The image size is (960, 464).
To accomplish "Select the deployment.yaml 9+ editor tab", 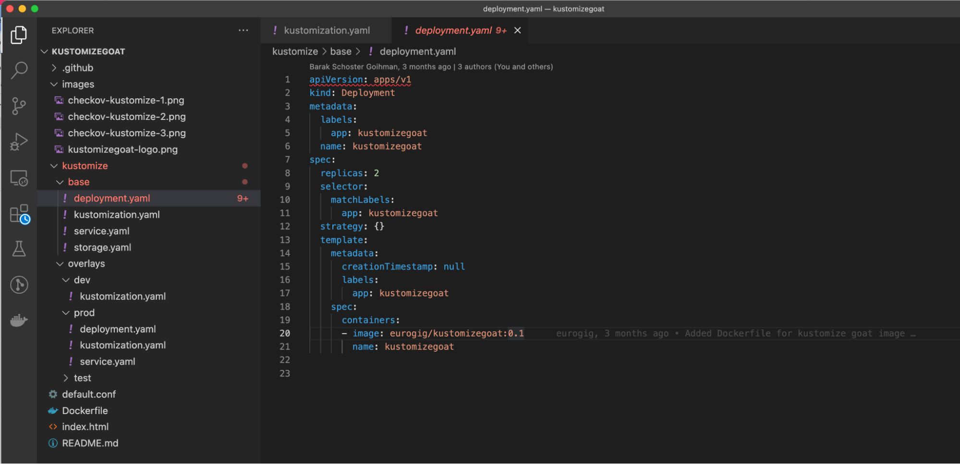I will [x=460, y=30].
